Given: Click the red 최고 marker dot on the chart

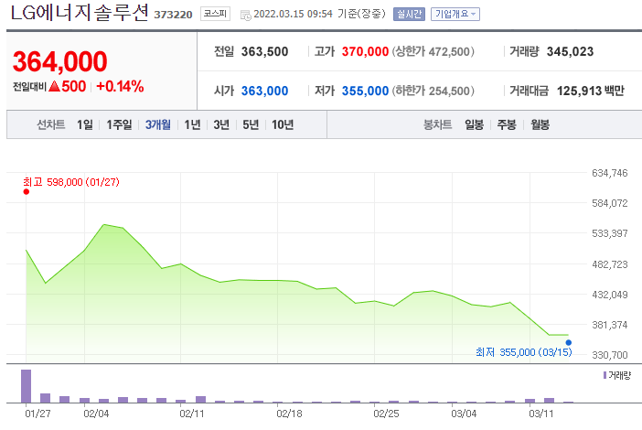Looking at the screenshot, I should click(27, 191).
